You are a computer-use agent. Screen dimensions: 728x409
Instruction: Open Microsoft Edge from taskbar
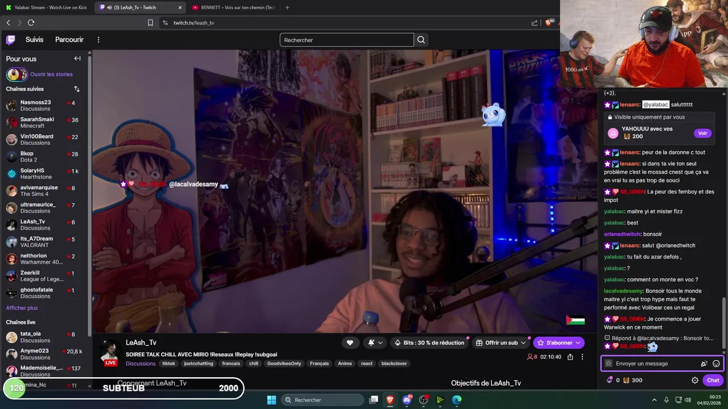[457, 400]
